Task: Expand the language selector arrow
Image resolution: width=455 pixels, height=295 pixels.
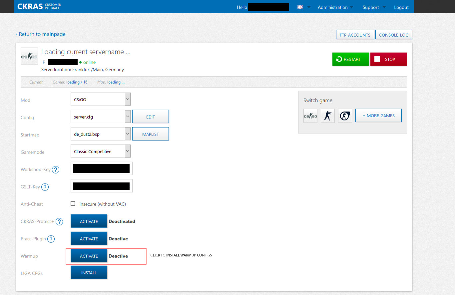Action: pyautogui.click(x=309, y=7)
